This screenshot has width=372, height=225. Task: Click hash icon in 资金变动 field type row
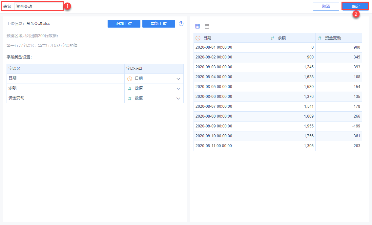pos(130,98)
